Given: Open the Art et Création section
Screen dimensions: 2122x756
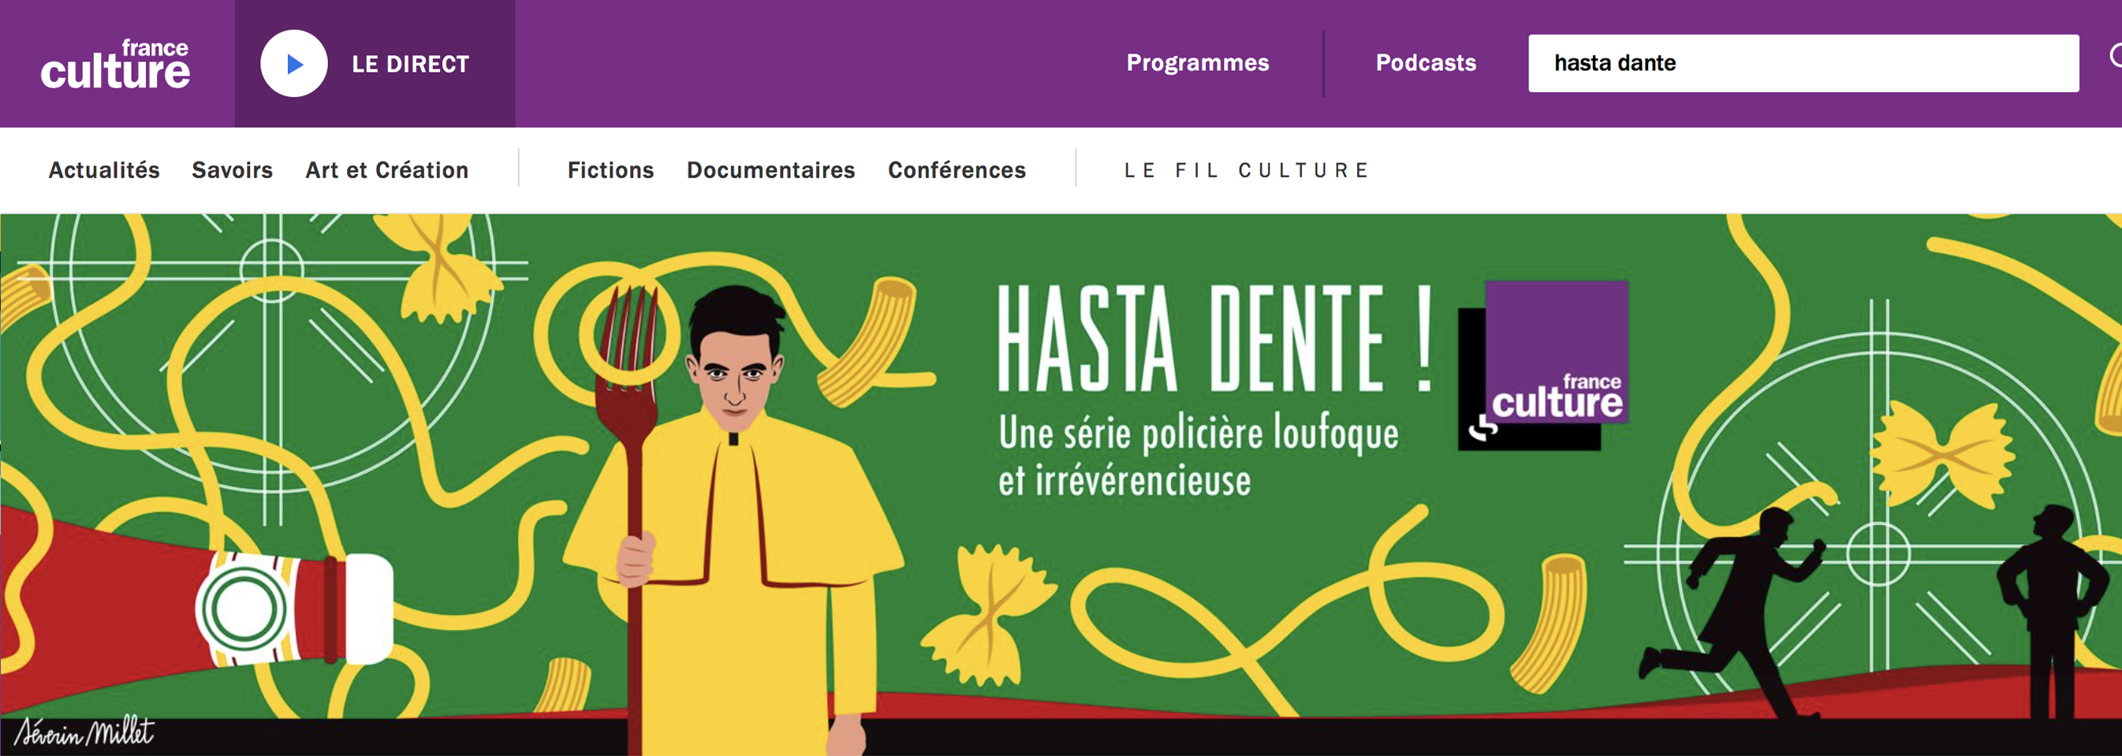Looking at the screenshot, I should 386,169.
